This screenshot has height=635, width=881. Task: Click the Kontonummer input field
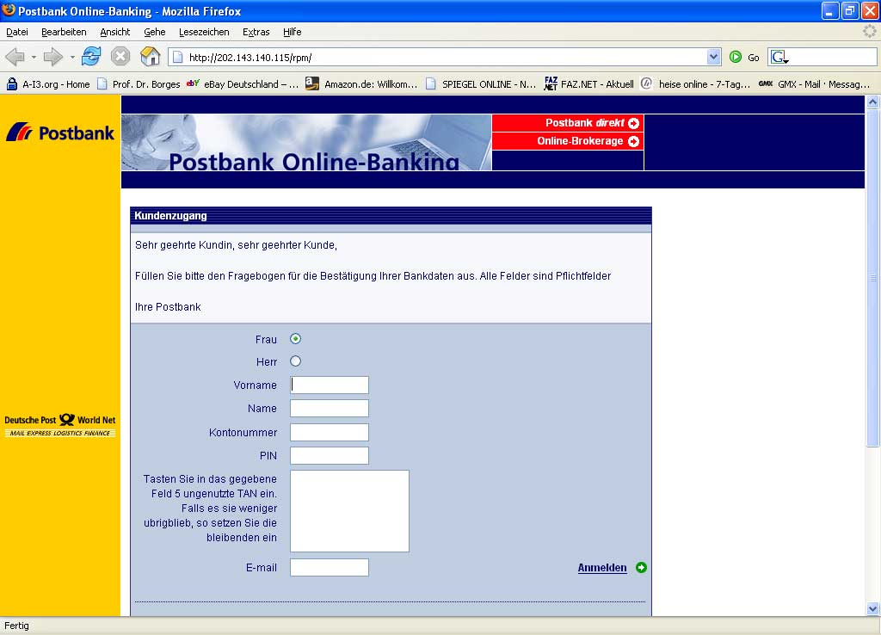click(330, 432)
